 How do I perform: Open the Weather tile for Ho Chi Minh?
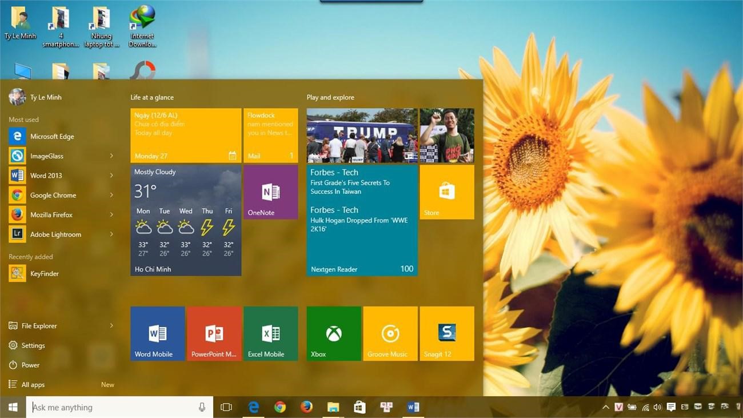click(x=186, y=221)
